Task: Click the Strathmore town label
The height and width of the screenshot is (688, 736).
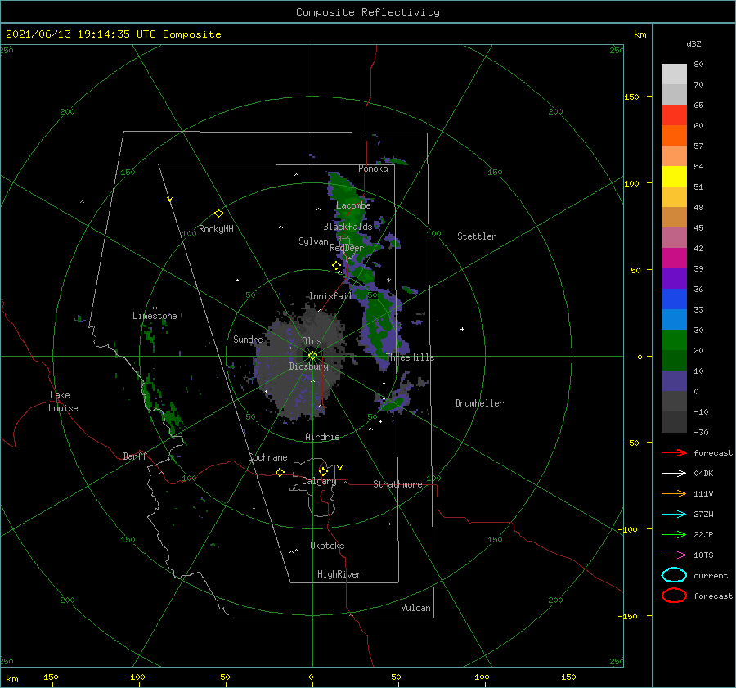Action: [397, 484]
